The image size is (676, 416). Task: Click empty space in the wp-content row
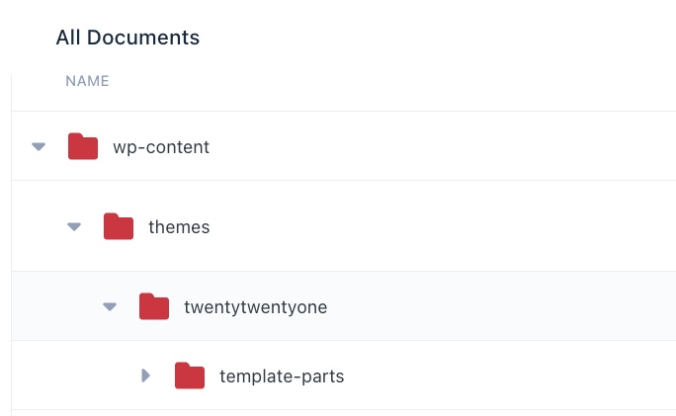[x=440, y=146]
